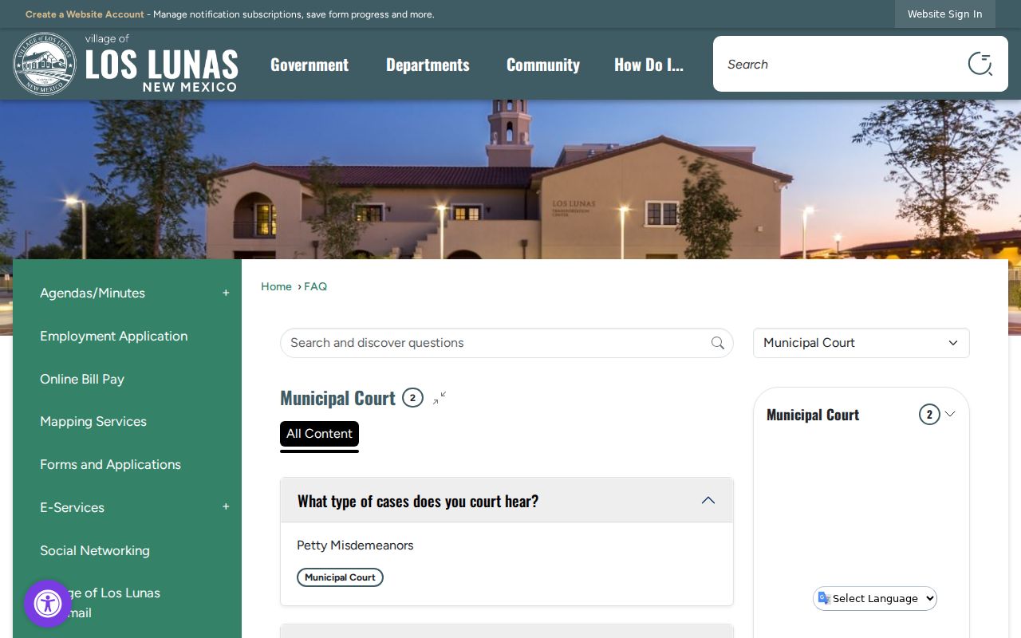The height and width of the screenshot is (638, 1021).
Task: Click the E-Services sidebar link
Action: tap(72, 507)
